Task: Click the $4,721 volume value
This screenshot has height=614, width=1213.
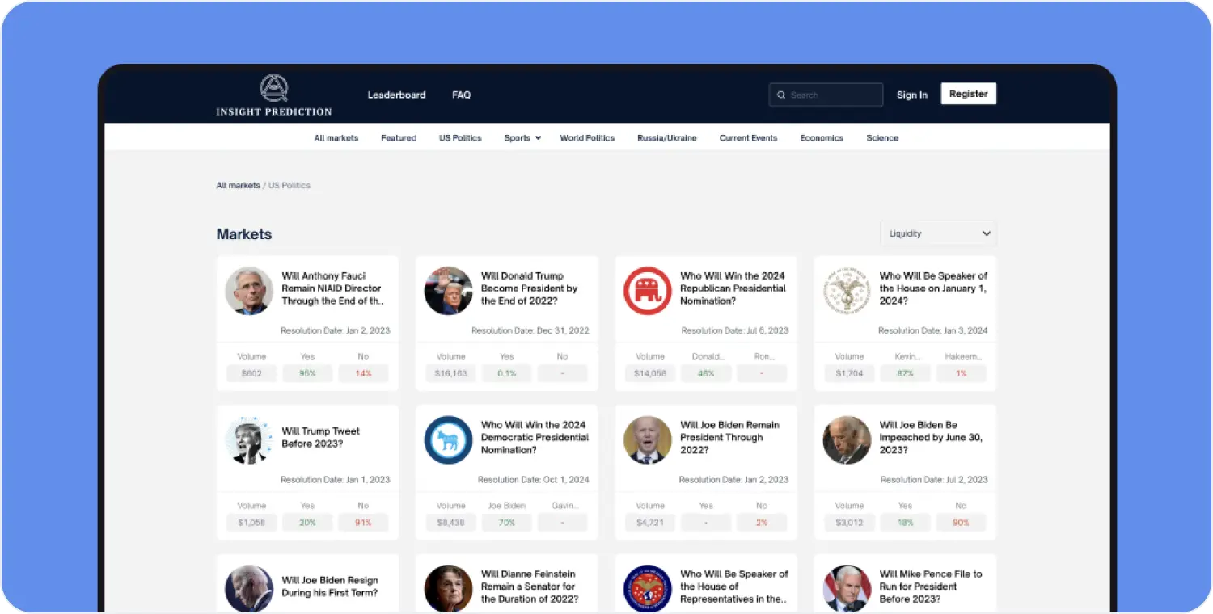Action: (x=650, y=523)
